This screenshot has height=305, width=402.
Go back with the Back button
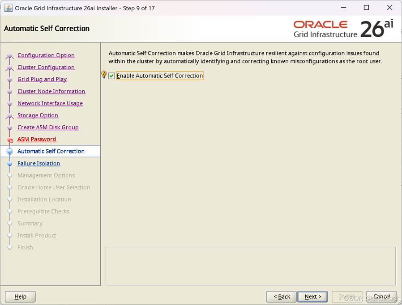pos(281,297)
